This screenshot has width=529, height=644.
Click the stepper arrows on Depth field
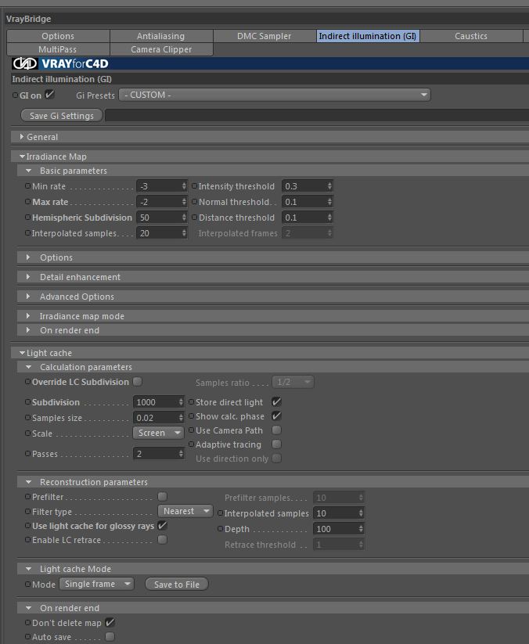(361, 529)
